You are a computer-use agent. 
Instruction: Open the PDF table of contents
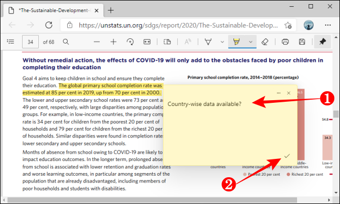pos(10,41)
